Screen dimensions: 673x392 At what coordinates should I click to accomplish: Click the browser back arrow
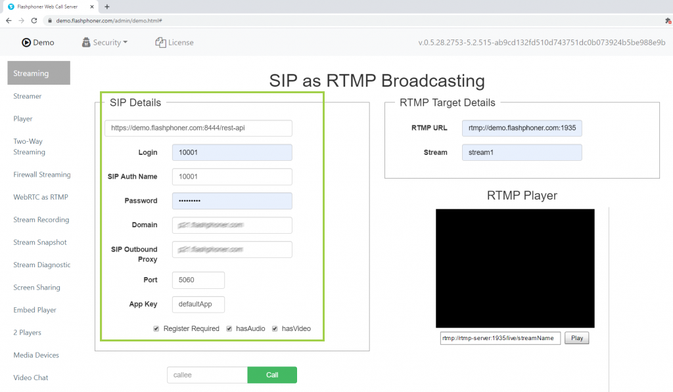(x=9, y=20)
